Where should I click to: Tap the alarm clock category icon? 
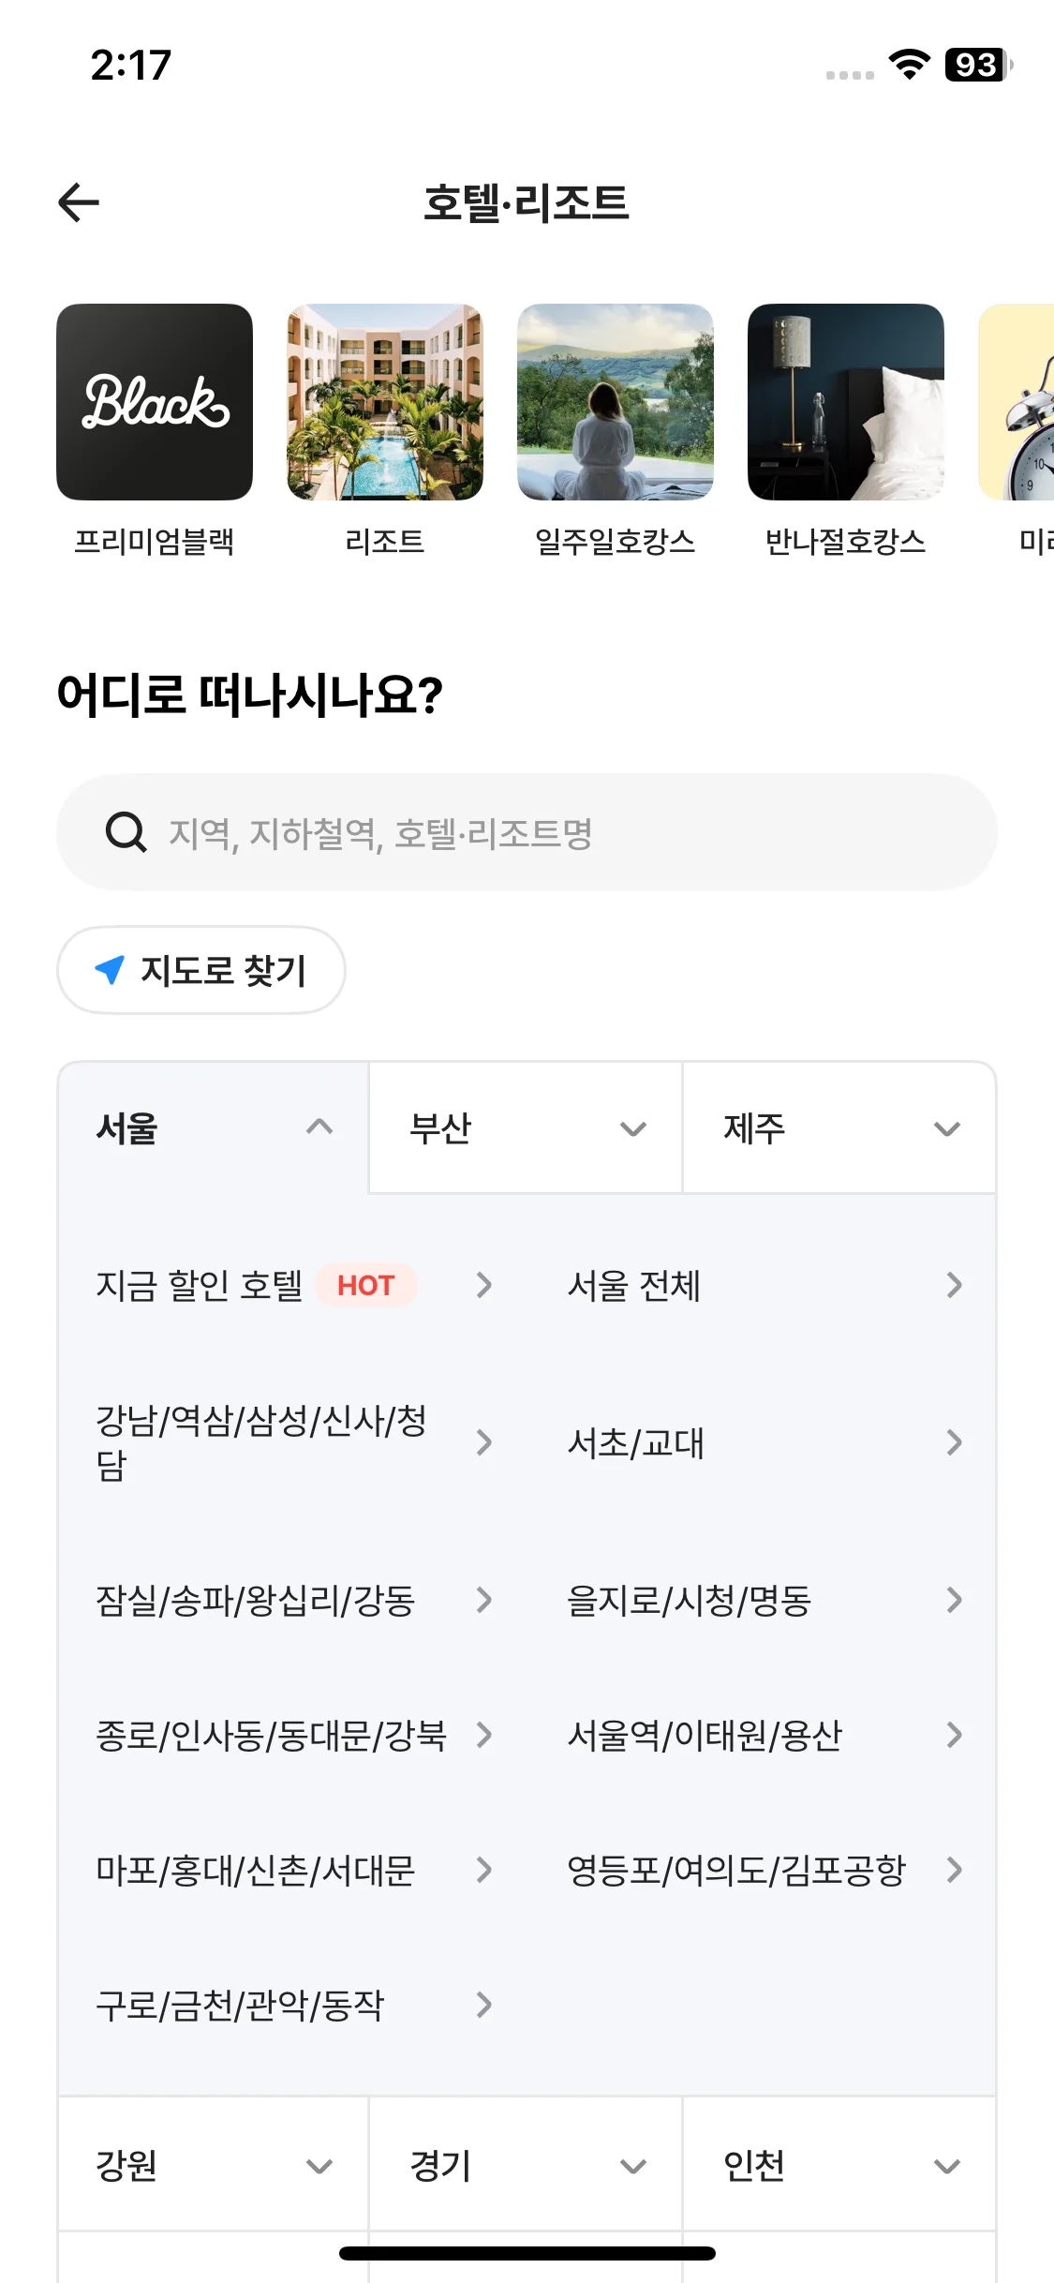(1019, 402)
